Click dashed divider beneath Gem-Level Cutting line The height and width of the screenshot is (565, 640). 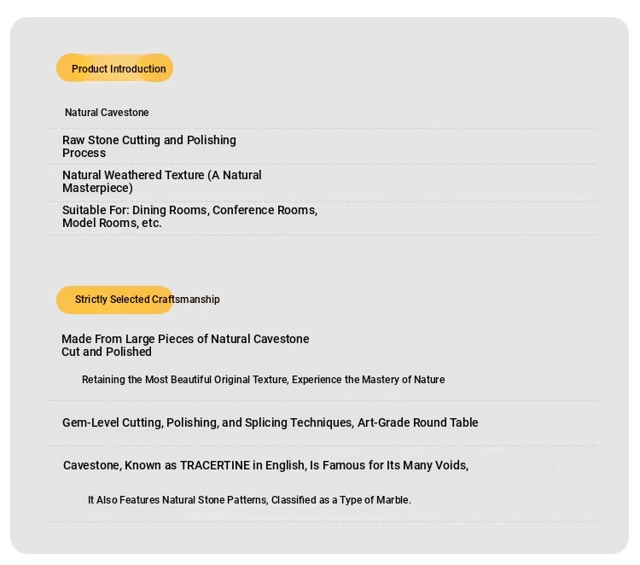click(x=322, y=445)
